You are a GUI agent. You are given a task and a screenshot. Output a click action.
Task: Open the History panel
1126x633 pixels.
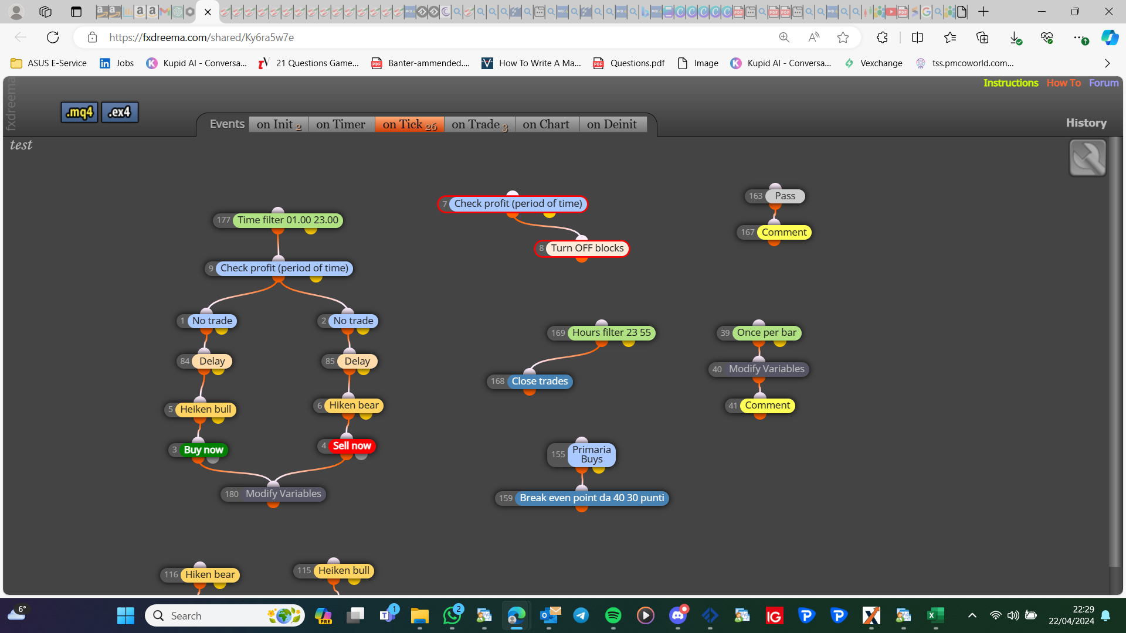pyautogui.click(x=1086, y=122)
